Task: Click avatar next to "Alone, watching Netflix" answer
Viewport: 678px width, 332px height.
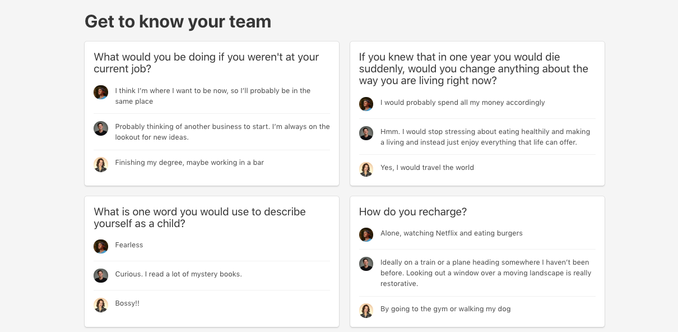Action: click(x=366, y=235)
